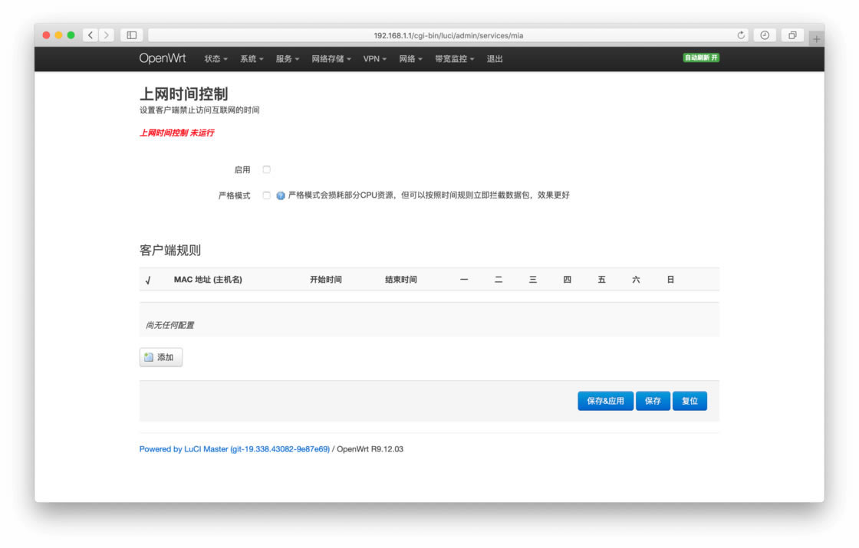Viewport: 859px width, 548px height.
Task: Open the help bubble beside 严格模式
Action: 281,195
